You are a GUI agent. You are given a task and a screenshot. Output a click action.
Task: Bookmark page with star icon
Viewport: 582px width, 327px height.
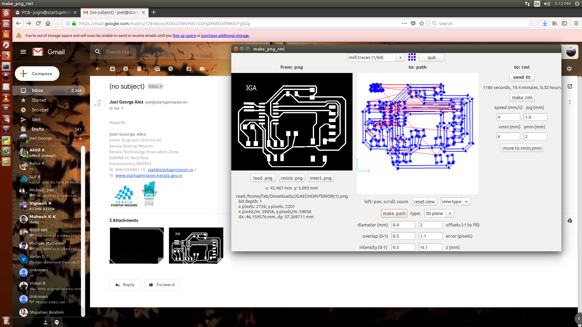422,24
